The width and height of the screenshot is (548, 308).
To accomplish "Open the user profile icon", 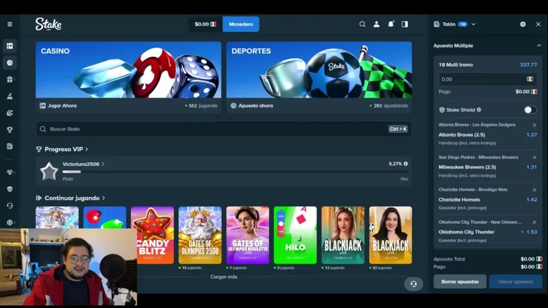I will point(376,24).
